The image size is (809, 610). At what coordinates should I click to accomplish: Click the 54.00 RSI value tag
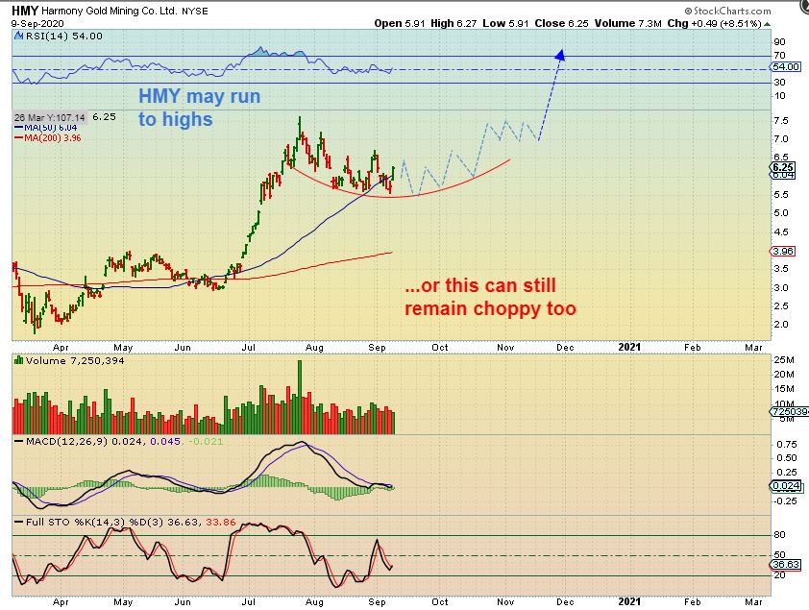[x=785, y=67]
